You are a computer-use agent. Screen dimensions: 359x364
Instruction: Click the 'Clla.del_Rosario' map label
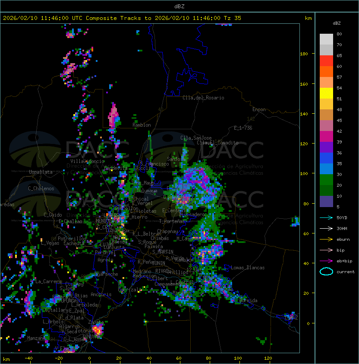pos(203,98)
